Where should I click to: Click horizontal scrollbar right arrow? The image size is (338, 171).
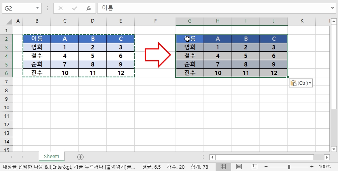point(327,157)
